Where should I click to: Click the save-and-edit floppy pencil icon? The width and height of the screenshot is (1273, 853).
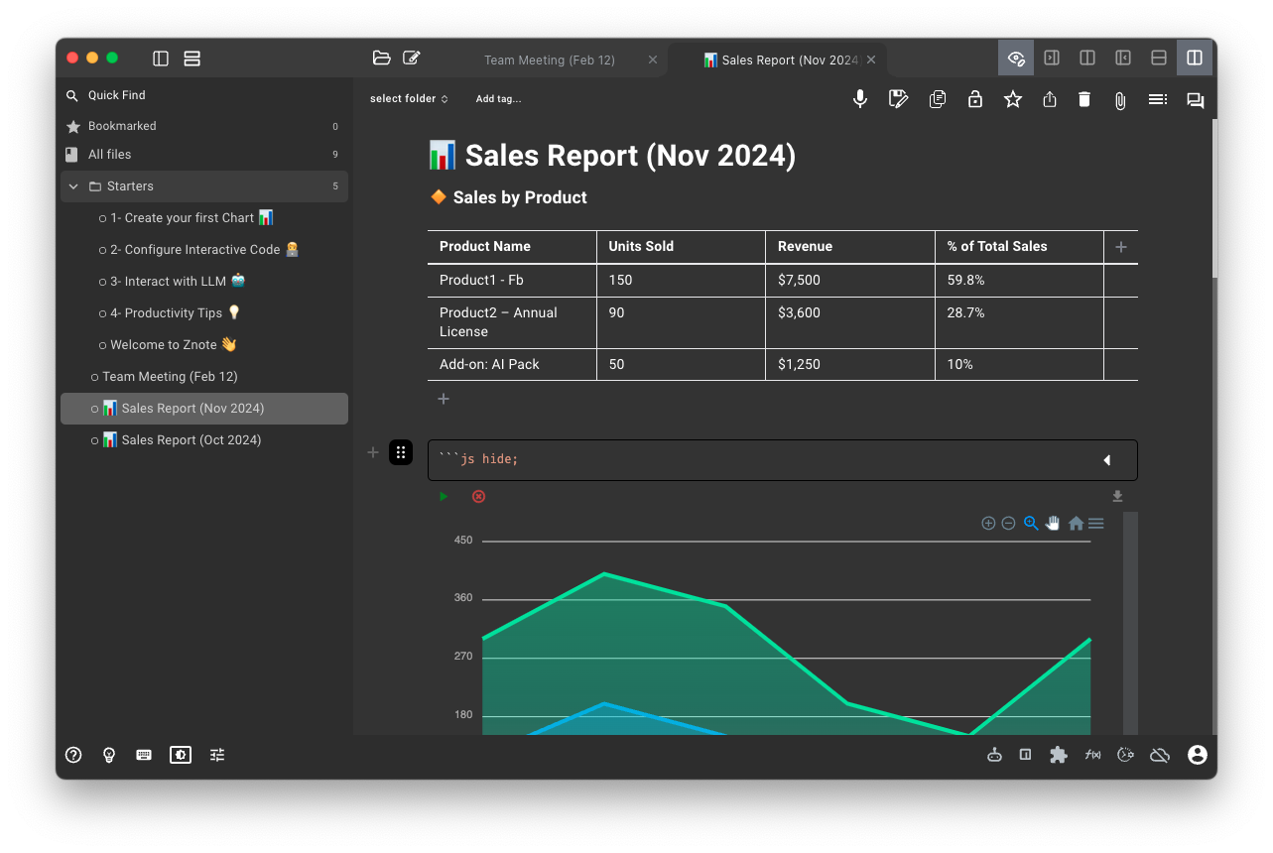click(899, 99)
